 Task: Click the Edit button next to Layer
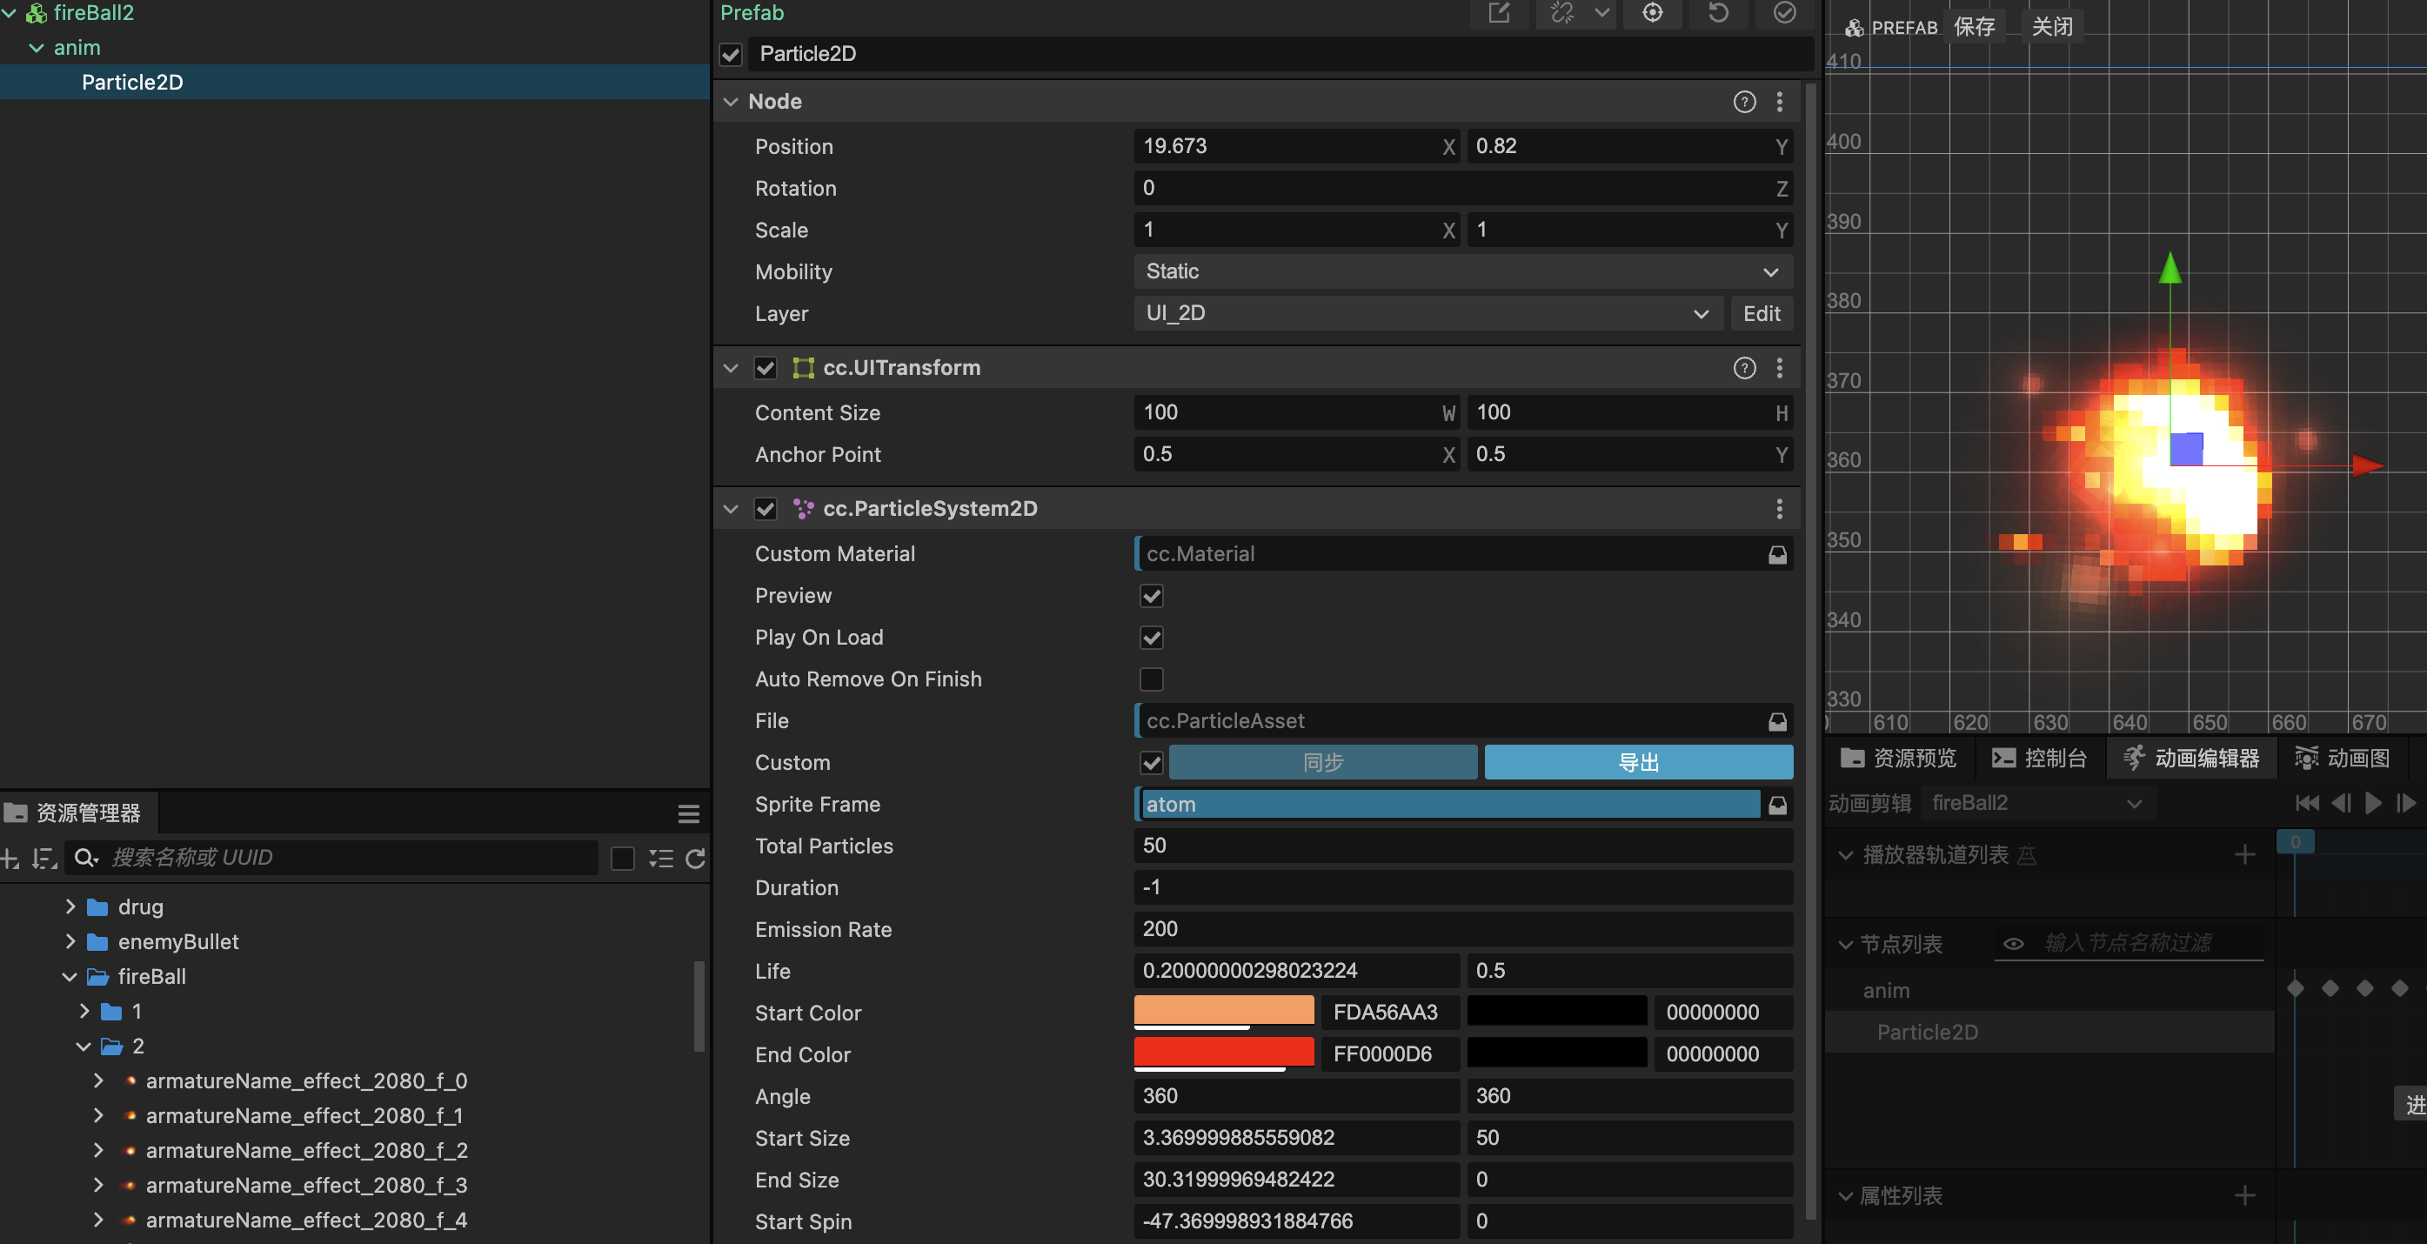pyautogui.click(x=1761, y=314)
